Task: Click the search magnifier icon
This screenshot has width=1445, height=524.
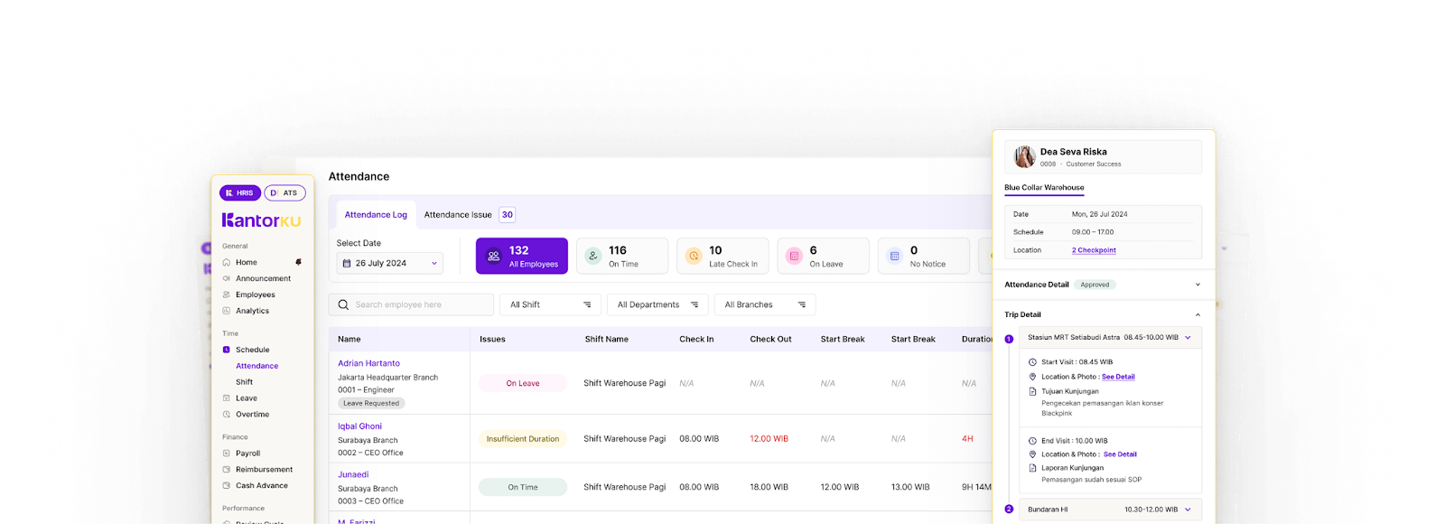Action: click(x=343, y=305)
